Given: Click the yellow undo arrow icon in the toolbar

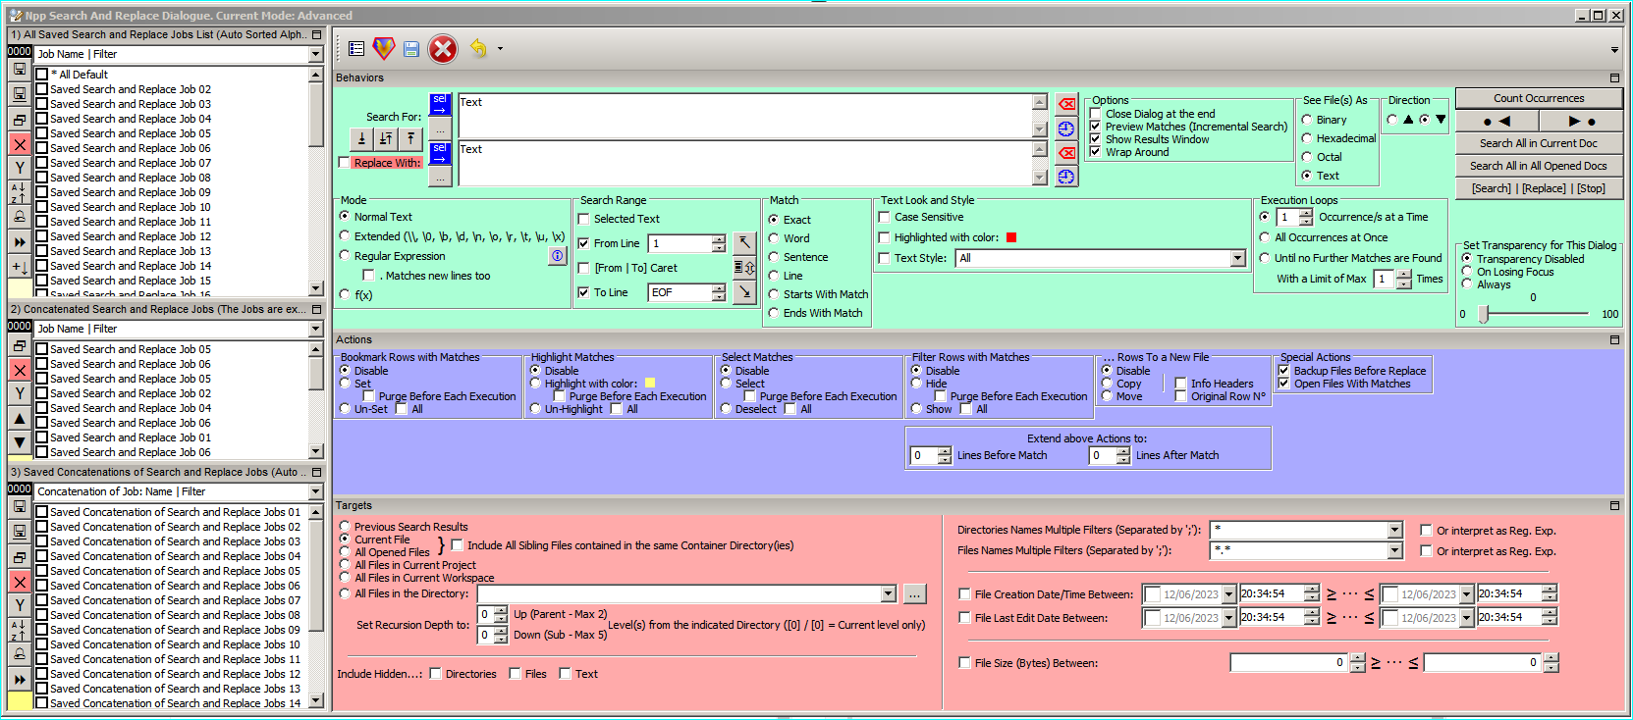Looking at the screenshot, I should point(478,48).
